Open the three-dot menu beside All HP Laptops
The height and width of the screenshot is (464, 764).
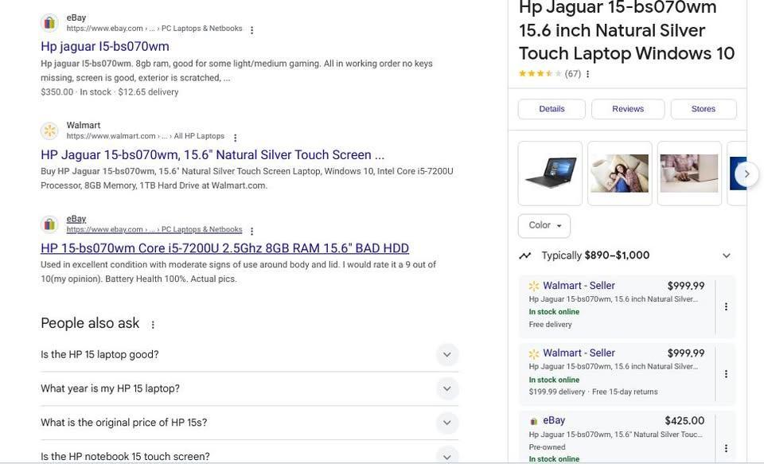click(236, 138)
